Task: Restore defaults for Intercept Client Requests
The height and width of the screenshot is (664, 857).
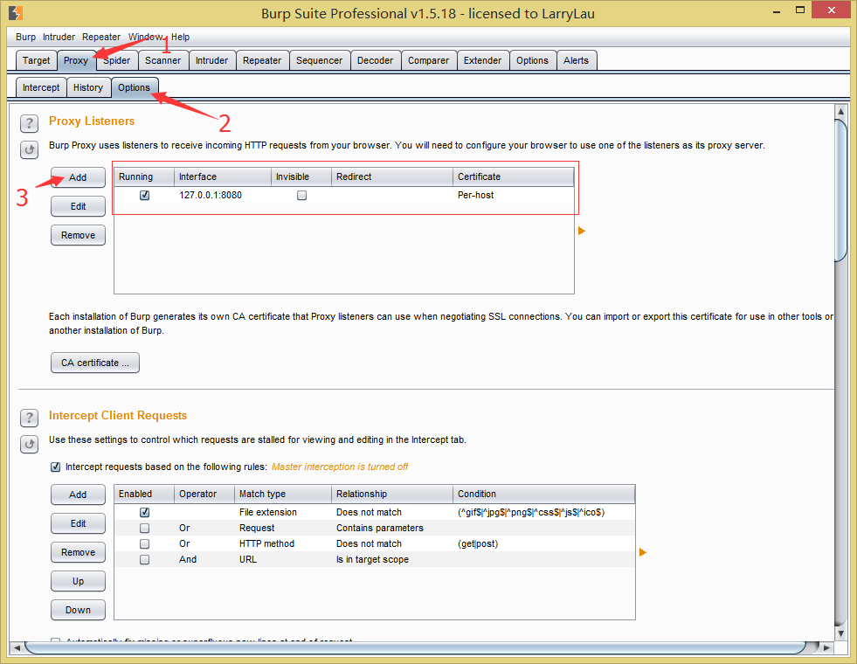Action: click(29, 444)
